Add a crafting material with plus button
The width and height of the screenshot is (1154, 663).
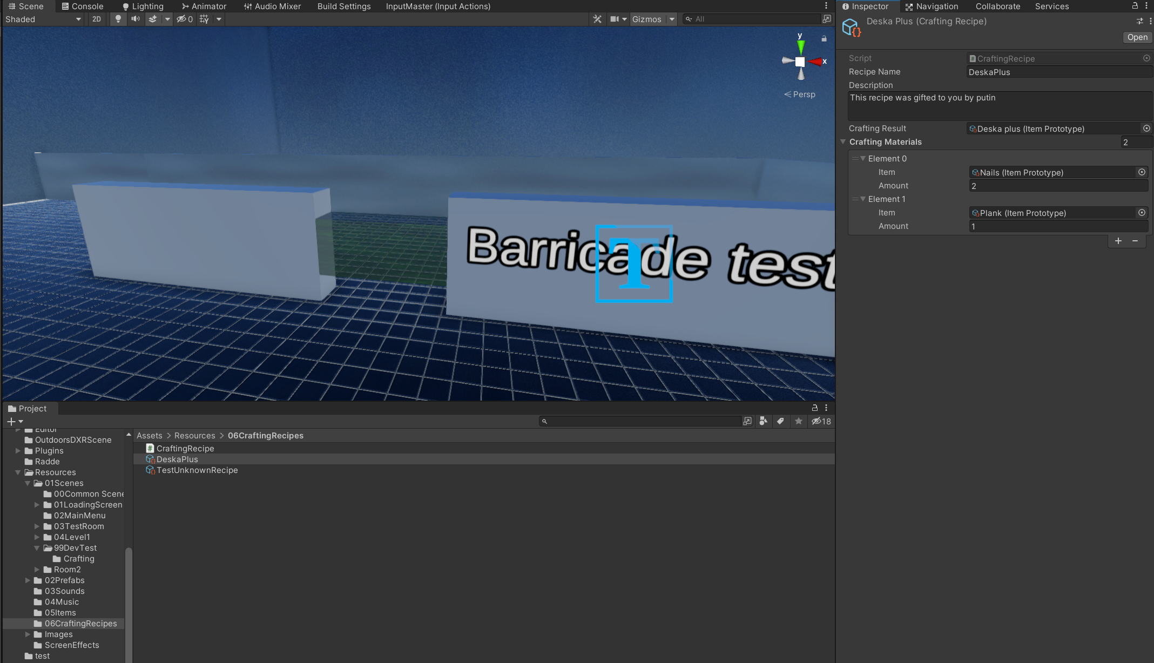pyautogui.click(x=1118, y=241)
